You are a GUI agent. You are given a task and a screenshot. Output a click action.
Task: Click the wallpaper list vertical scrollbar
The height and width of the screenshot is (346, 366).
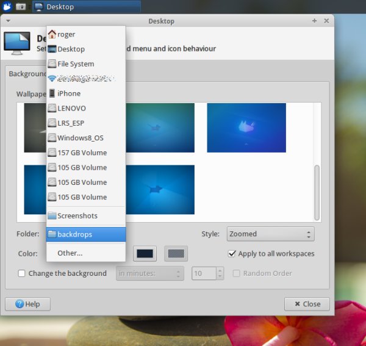pyautogui.click(x=317, y=193)
